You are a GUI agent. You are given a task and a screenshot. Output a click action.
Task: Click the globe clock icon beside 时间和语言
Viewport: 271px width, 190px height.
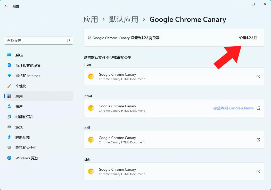9,117
